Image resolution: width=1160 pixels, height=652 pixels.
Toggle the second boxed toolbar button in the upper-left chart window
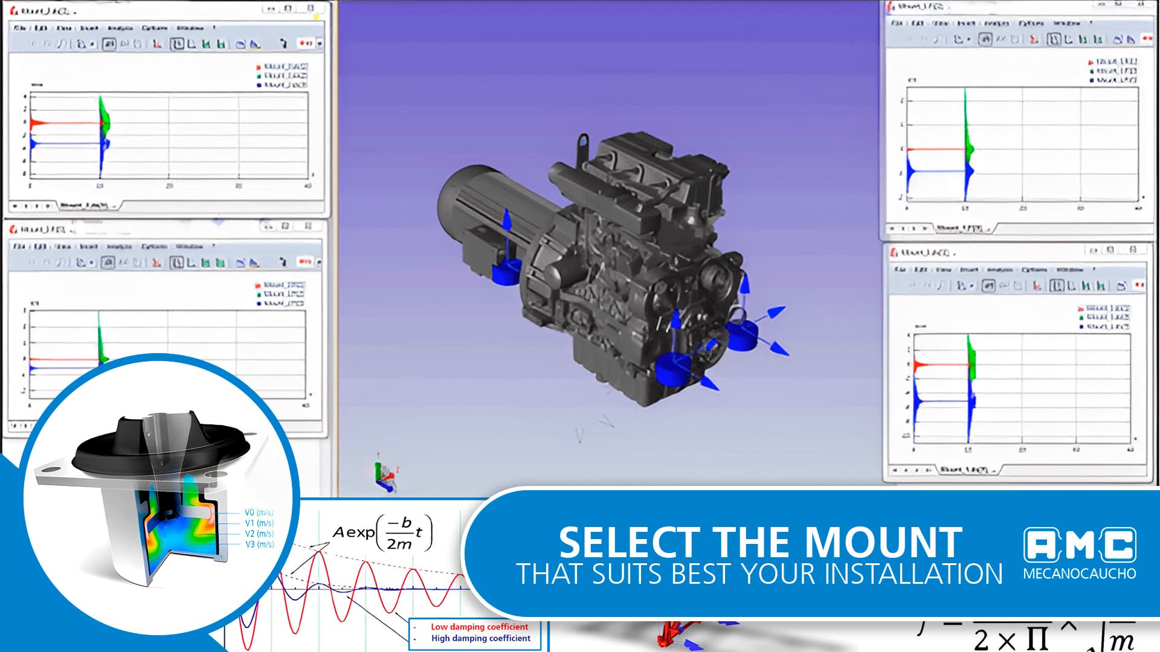177,44
